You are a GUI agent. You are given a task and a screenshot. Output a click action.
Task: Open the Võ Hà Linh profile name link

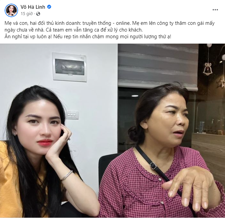[33, 7]
